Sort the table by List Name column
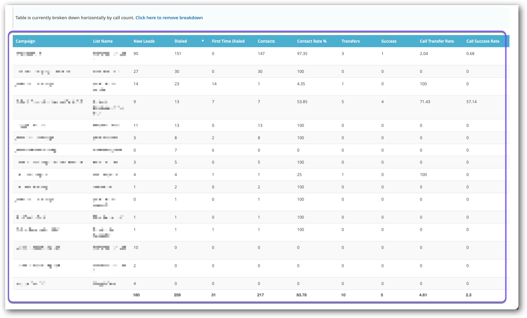 [x=103, y=41]
